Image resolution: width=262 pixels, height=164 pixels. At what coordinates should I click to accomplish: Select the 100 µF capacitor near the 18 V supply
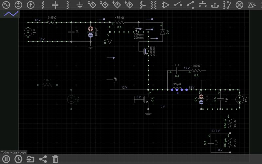click(91, 32)
